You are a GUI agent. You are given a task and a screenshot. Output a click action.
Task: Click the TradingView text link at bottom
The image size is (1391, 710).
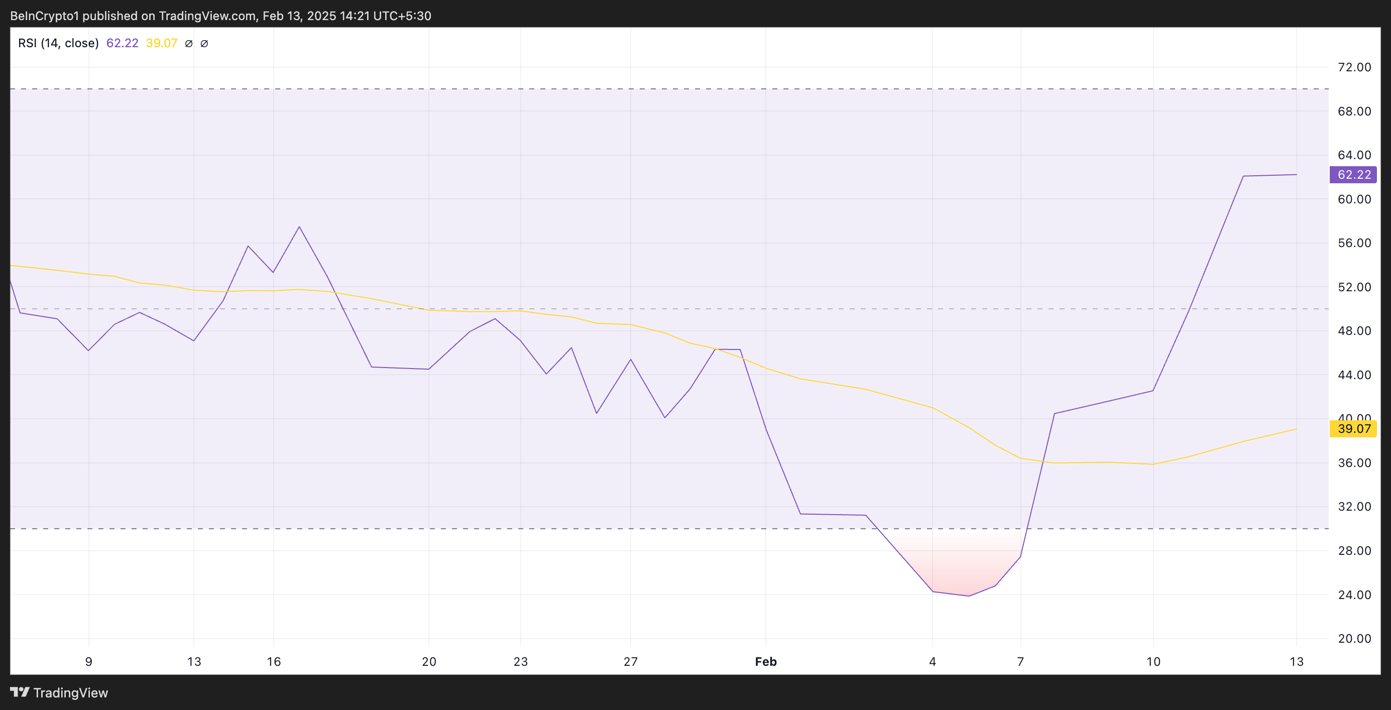click(70, 693)
